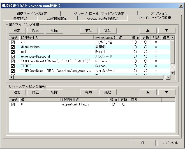Click 修正 in the 属性マッピング情報 group

(36, 30)
